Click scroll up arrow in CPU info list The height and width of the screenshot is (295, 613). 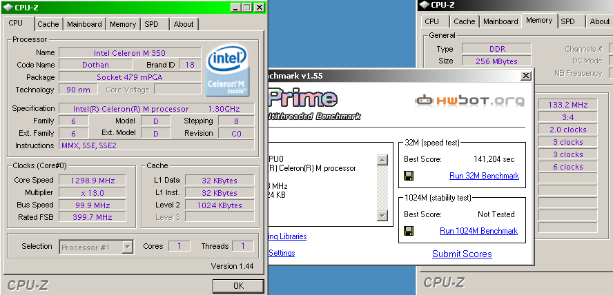[x=382, y=160]
